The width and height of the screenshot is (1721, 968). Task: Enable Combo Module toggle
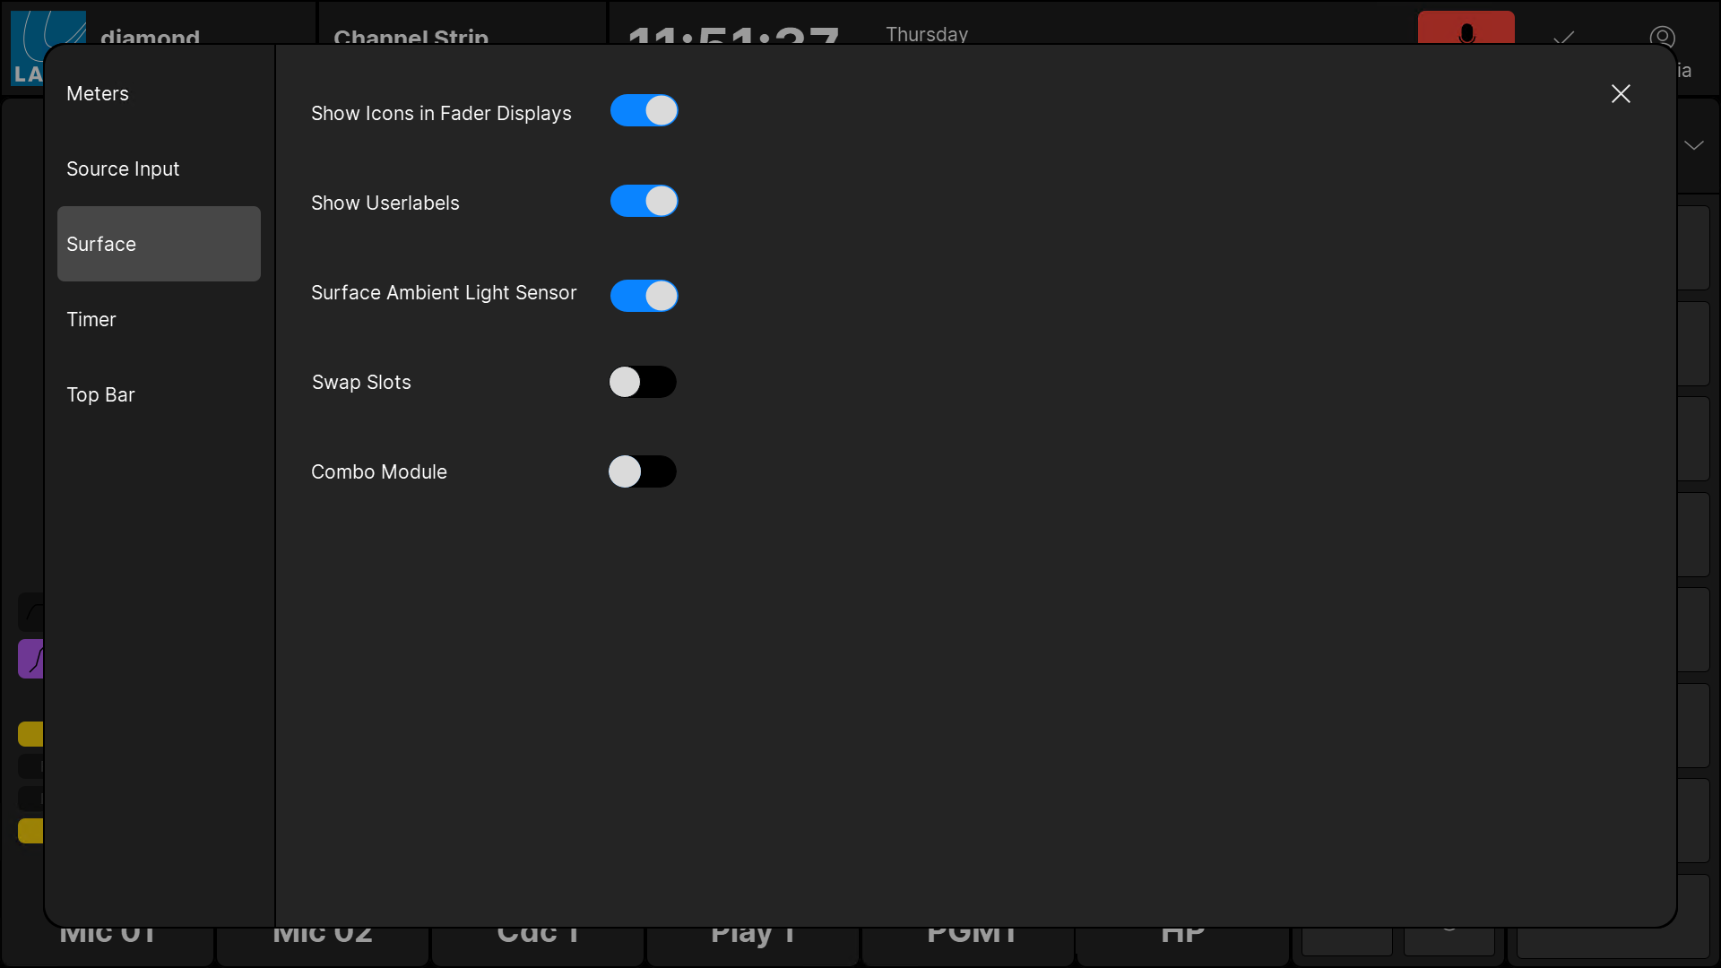643,471
